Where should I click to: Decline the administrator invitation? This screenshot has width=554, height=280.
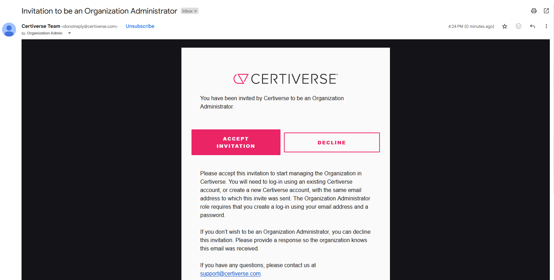point(332,142)
